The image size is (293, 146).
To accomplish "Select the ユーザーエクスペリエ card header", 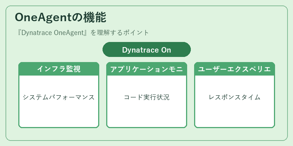I will coord(234,69).
